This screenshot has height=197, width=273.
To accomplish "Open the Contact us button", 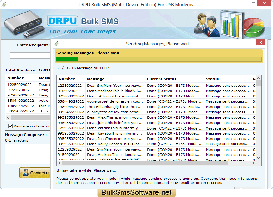I will pyautogui.click(x=35, y=173).
